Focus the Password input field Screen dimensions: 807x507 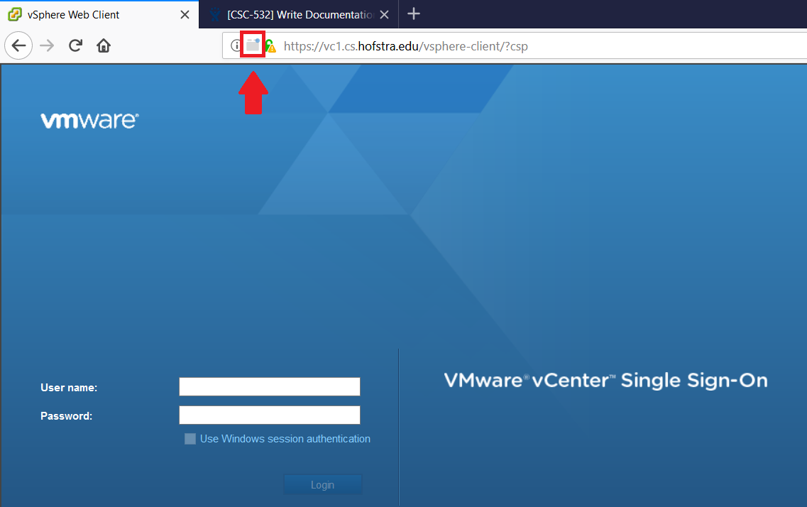point(270,415)
